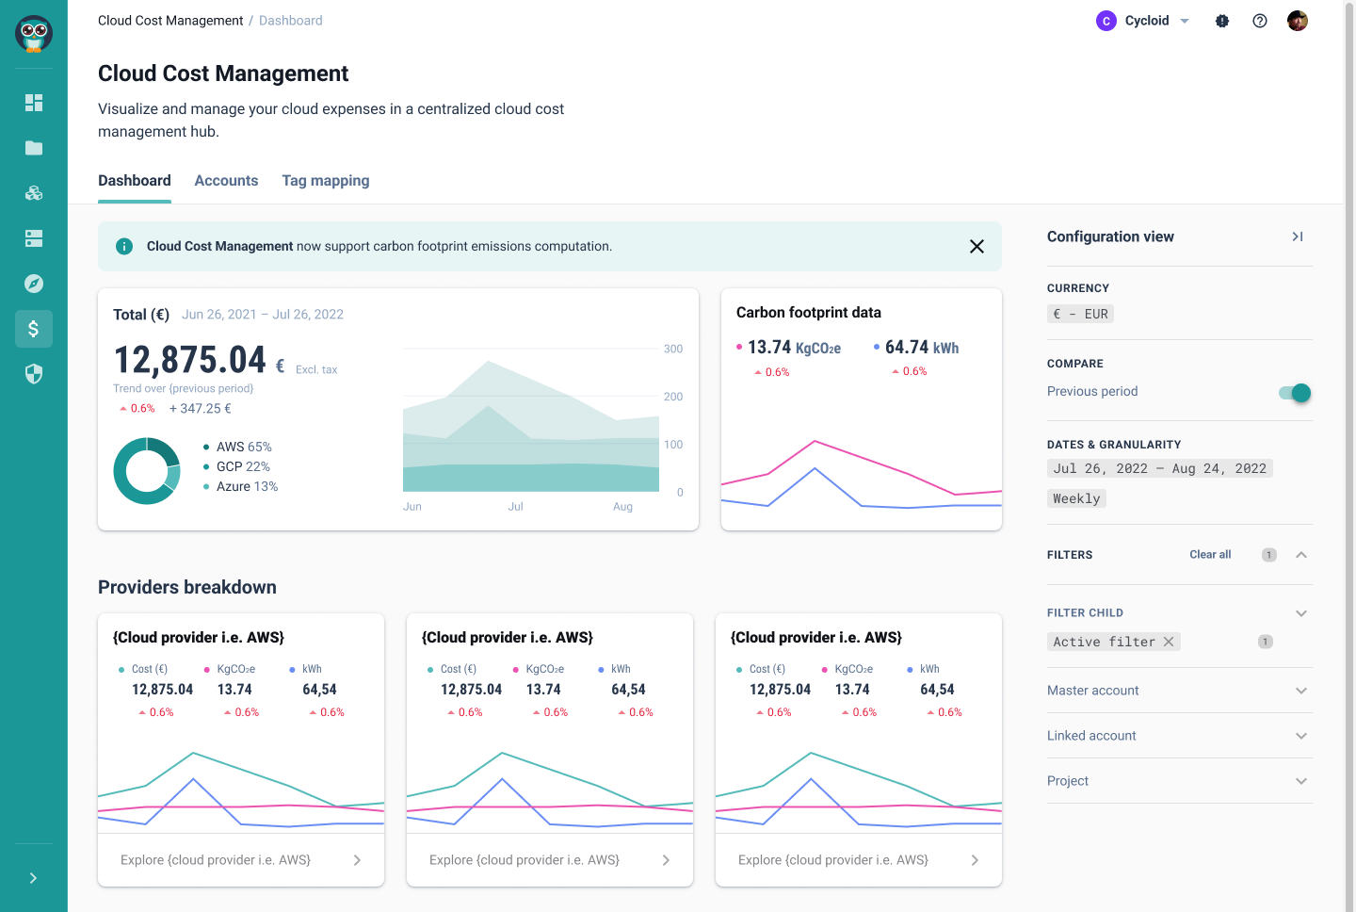Image resolution: width=1356 pixels, height=912 pixels.
Task: Open the Tag mapping tab
Action: pos(326,180)
